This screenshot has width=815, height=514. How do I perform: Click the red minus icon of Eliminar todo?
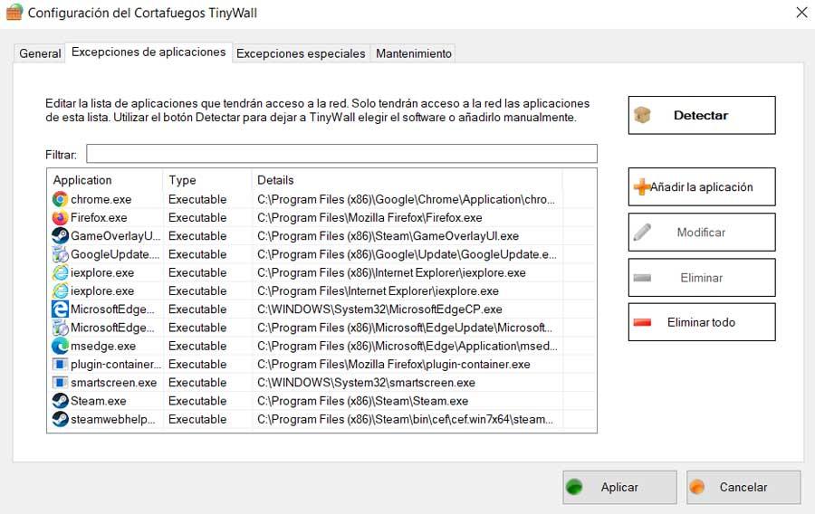642,322
